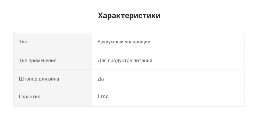Select the Тип применения row label

(37, 60)
